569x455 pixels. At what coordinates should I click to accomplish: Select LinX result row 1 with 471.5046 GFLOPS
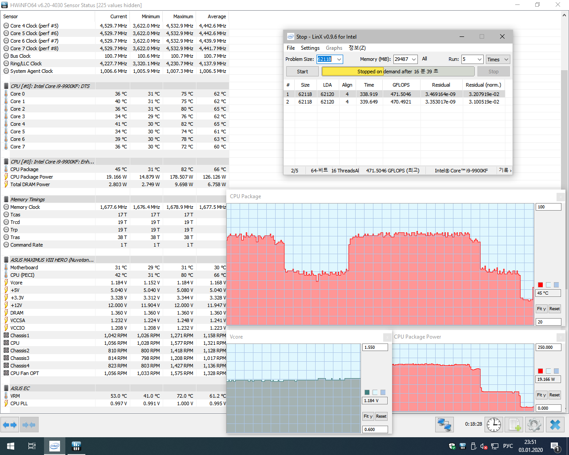395,94
